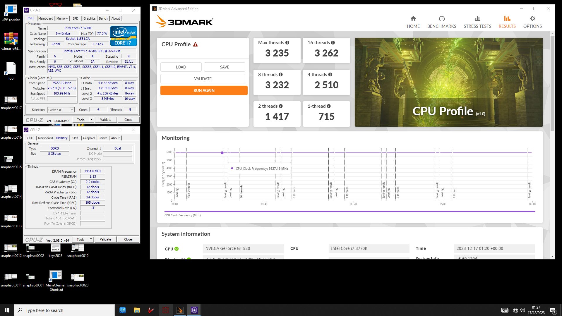Expand Tools dropdown arrow in top CPU-Z

point(91,120)
